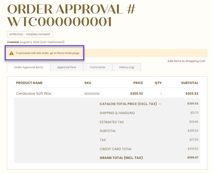Select the SKU value 803520006
Viewport: 212px width, 174px height.
pos(92,93)
